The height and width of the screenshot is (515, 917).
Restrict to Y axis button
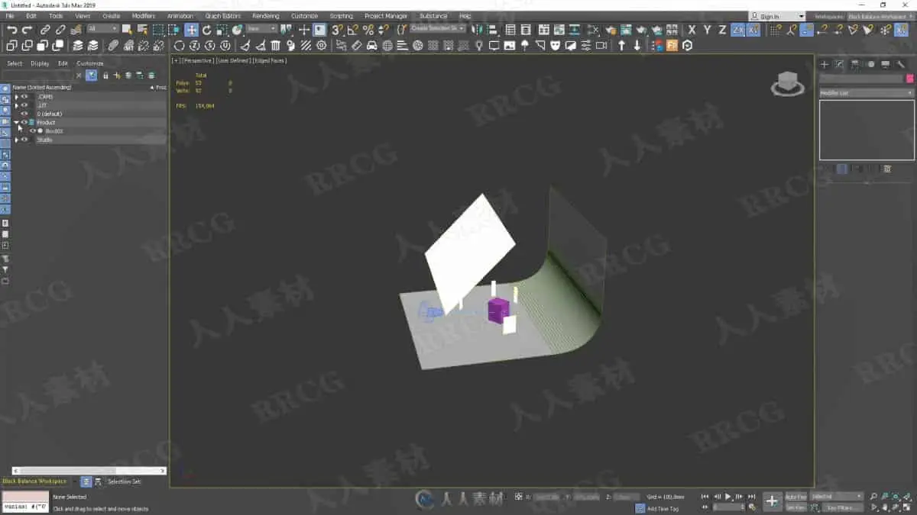(x=707, y=30)
